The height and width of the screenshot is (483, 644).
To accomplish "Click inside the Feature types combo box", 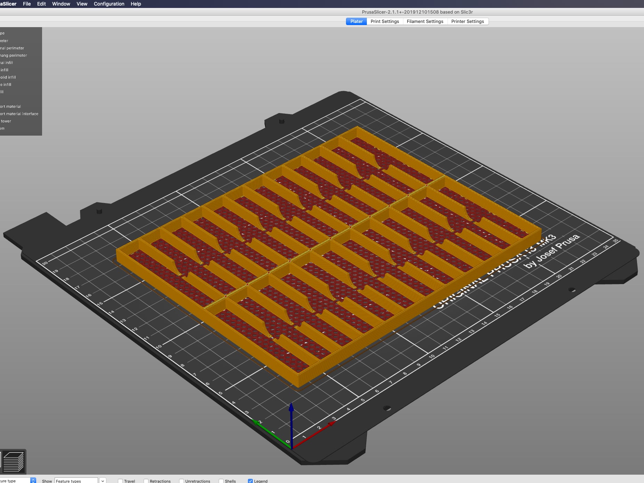I will [77, 480].
